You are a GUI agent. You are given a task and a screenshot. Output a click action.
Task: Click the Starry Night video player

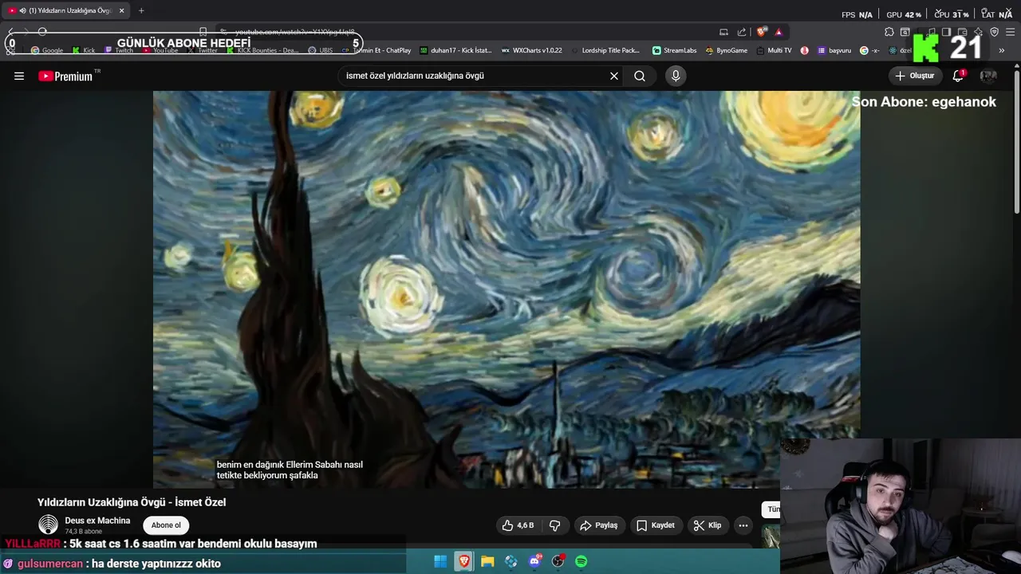(x=506, y=289)
